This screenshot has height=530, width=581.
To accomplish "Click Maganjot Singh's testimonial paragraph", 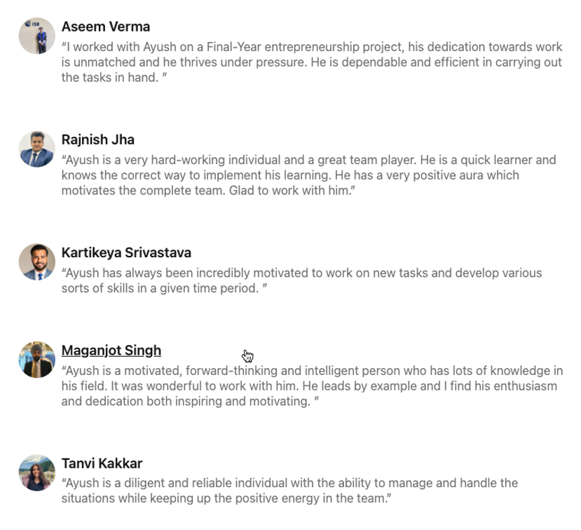I will coord(312,386).
